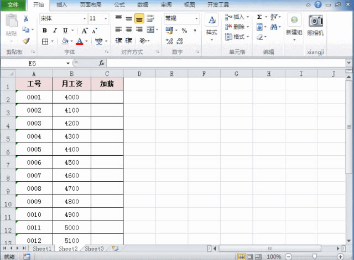
Task: Decrease decimal places
Action: click(179, 41)
